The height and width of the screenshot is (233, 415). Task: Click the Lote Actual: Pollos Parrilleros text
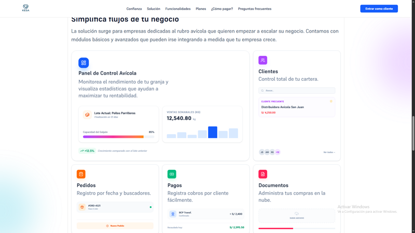115,113
